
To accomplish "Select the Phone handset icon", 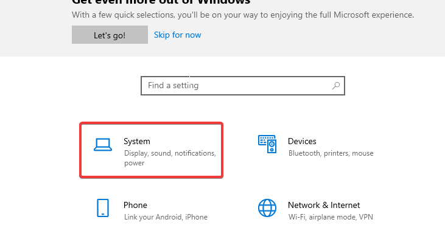I will [x=103, y=208].
